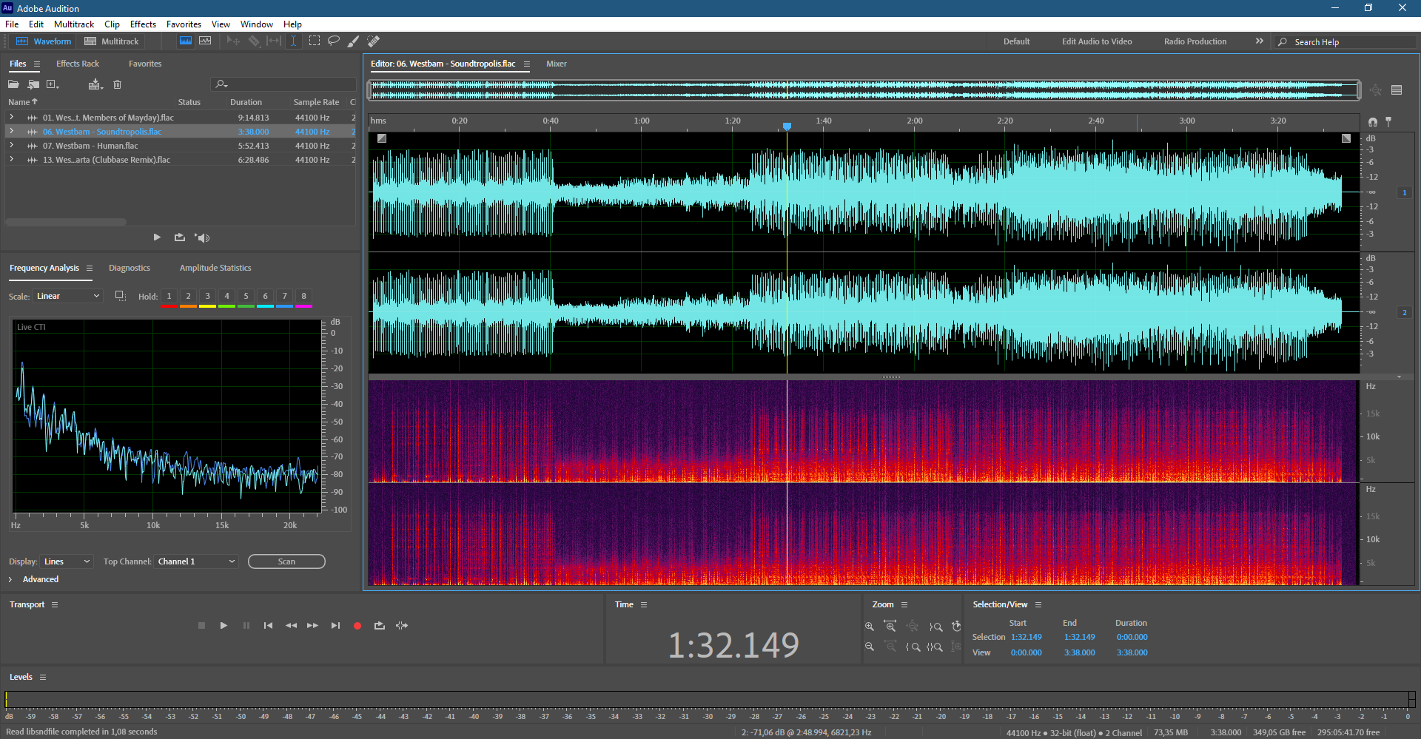Switch to the Diagnostics tab

point(130,268)
